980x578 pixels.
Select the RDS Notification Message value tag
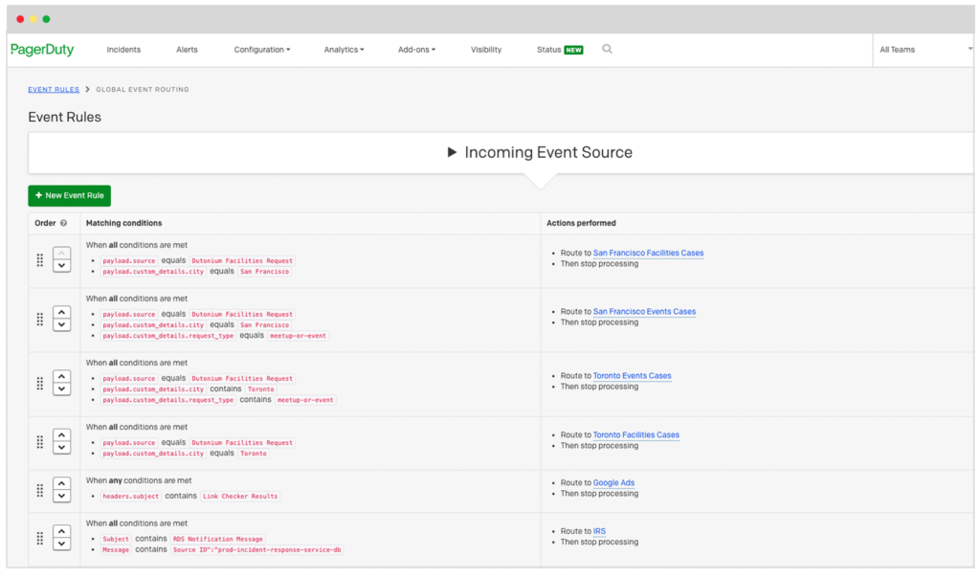point(218,539)
